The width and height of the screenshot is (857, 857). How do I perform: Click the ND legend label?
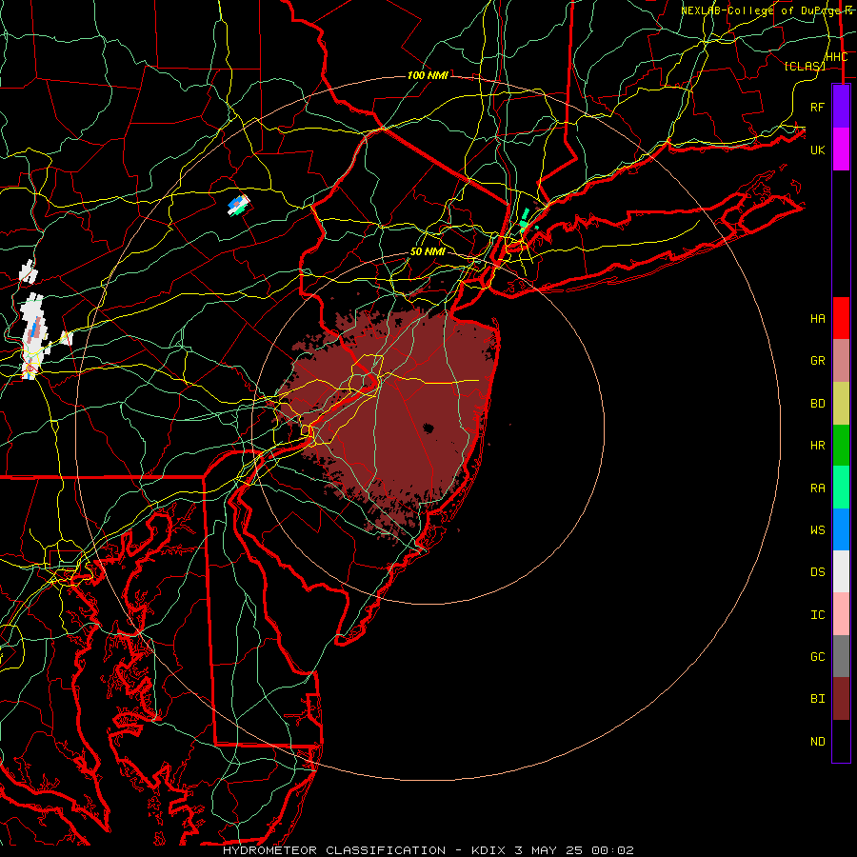818,742
